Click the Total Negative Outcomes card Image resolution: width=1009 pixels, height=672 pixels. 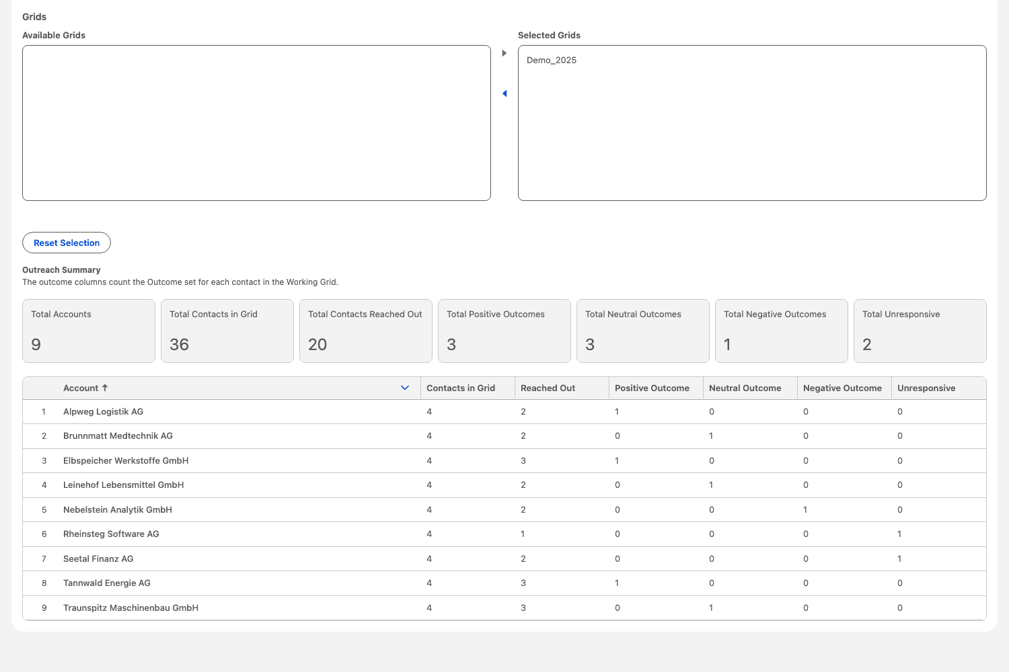[782, 331]
